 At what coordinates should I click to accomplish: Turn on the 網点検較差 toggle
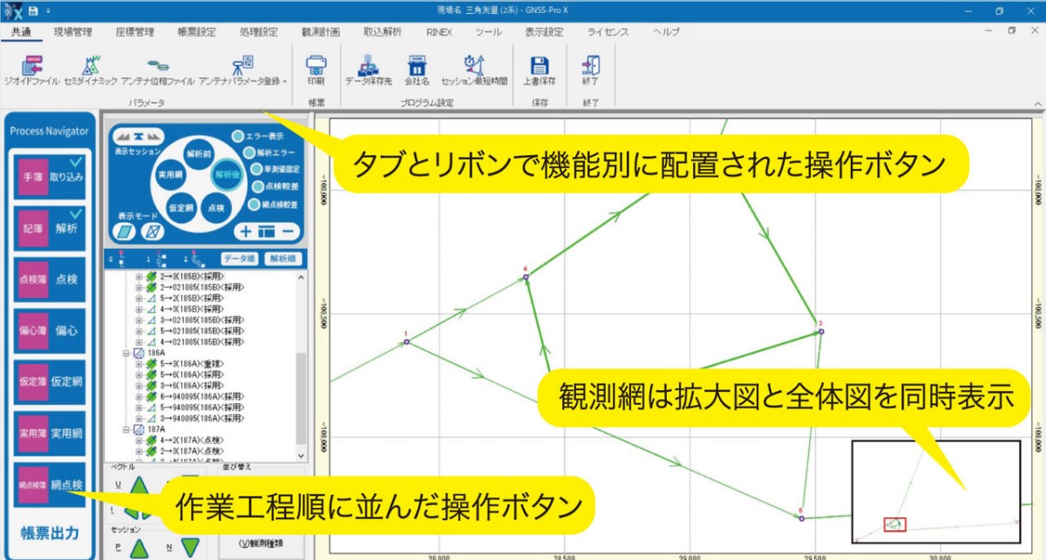pos(255,205)
